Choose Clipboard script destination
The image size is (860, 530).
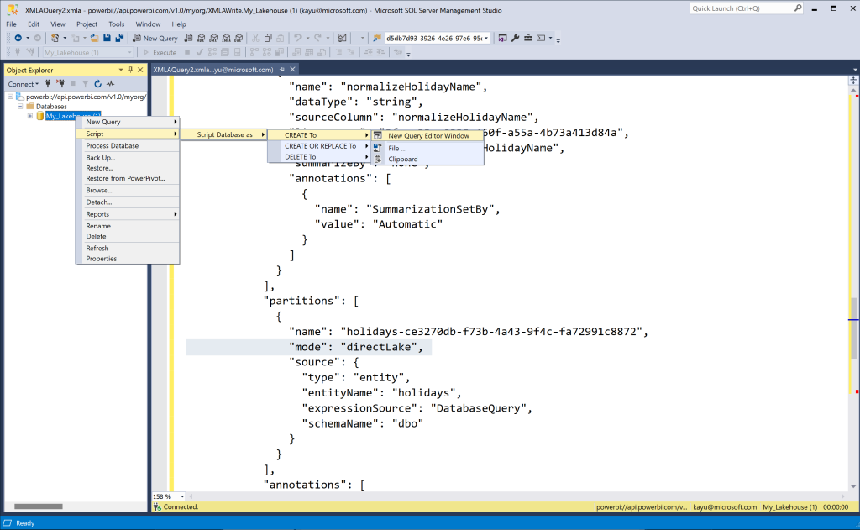pos(427,159)
